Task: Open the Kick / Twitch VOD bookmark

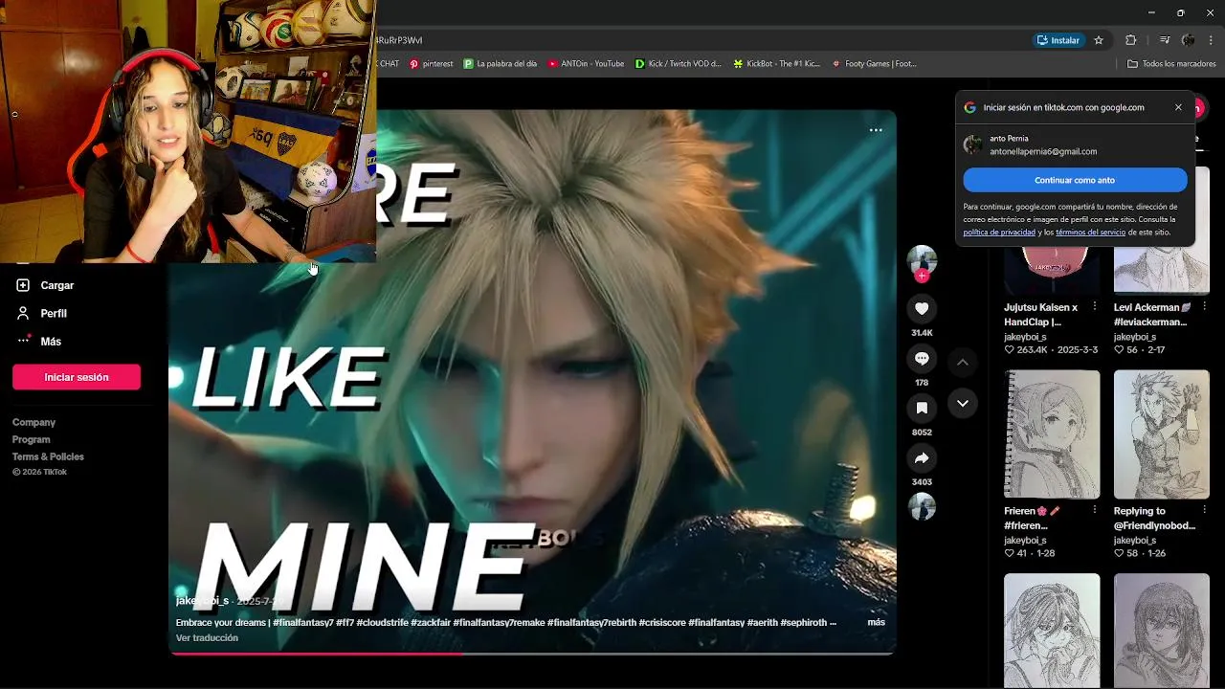Action: [679, 64]
